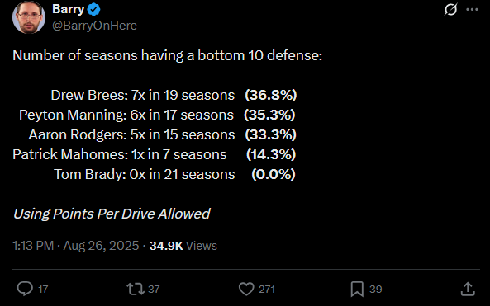490x306 pixels.
Task: Click the share upload icon
Action: (468, 289)
